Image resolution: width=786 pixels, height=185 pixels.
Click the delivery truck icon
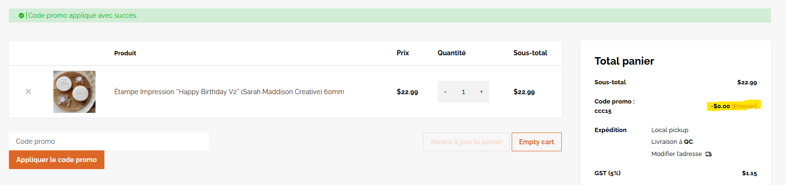coord(709,154)
